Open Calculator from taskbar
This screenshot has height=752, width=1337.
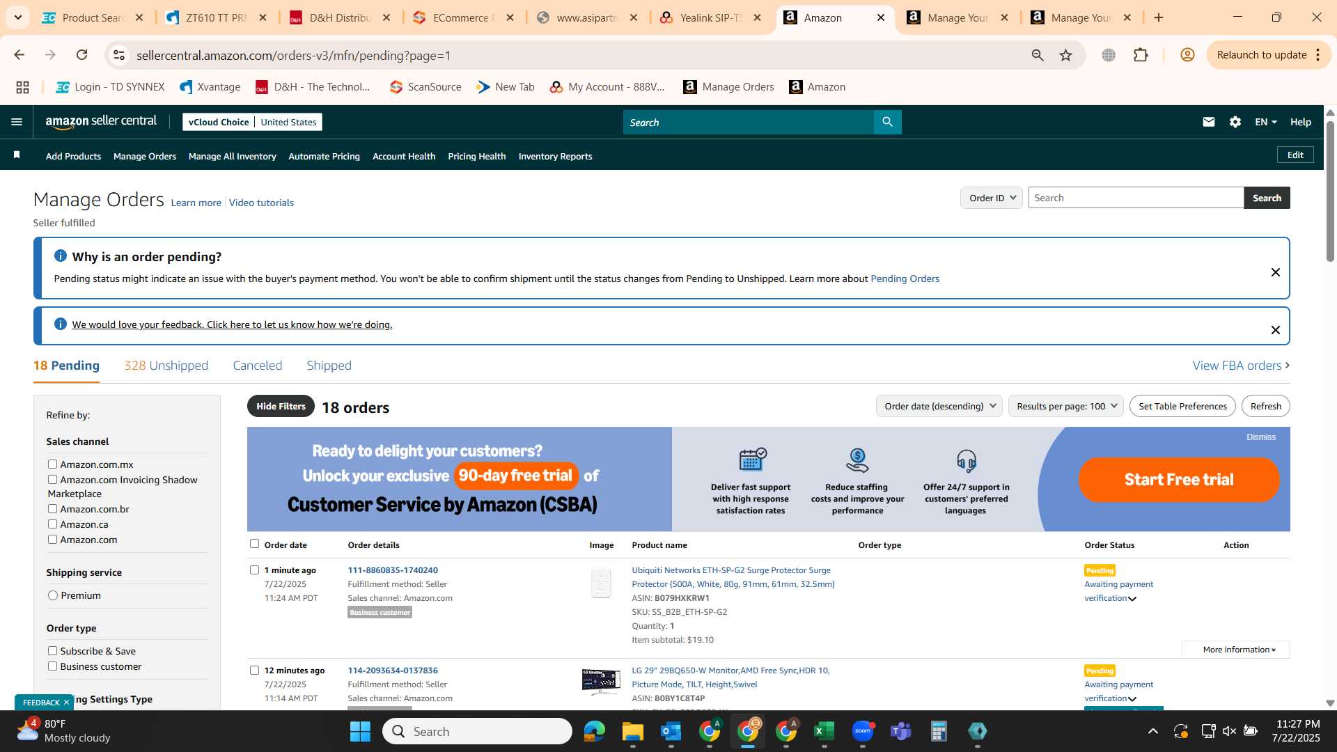[939, 731]
